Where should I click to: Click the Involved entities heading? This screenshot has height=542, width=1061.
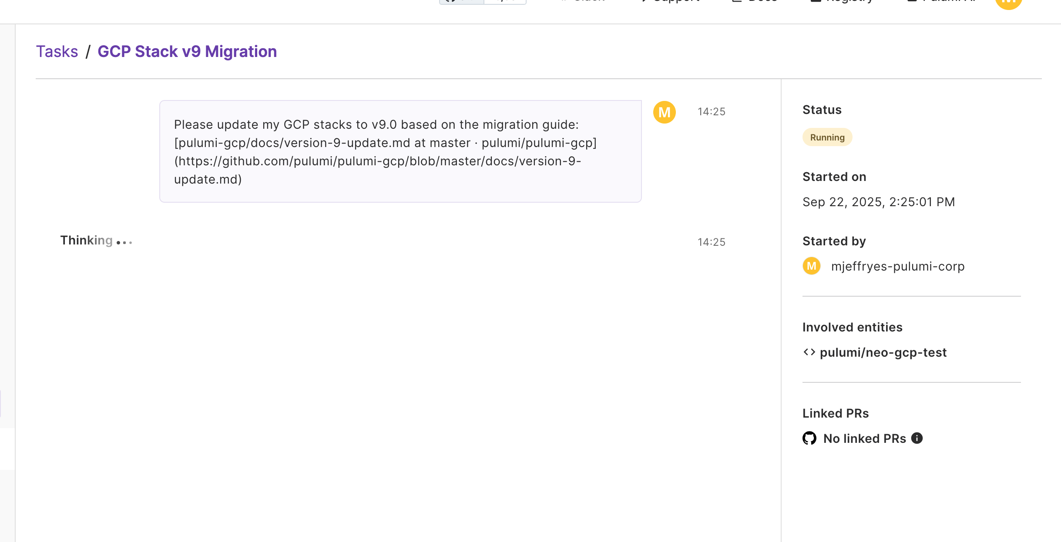click(x=853, y=327)
